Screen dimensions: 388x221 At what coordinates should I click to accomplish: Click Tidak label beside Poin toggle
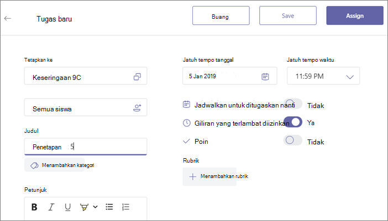(316, 142)
